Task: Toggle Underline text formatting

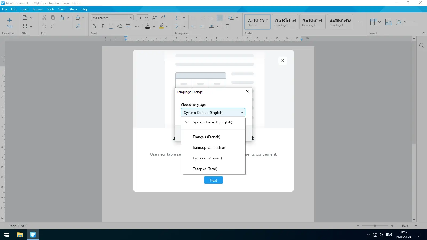Action: pos(111,26)
